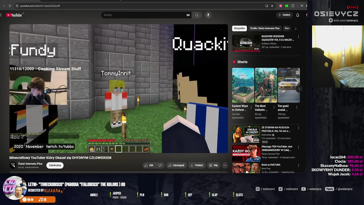Open options for Easiest Ways to Defend short

pyautogui.click(x=251, y=107)
